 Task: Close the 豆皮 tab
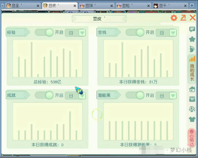[x=75, y=6]
